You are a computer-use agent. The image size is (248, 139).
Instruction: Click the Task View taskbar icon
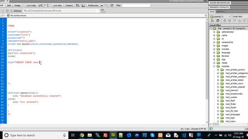(73, 135)
